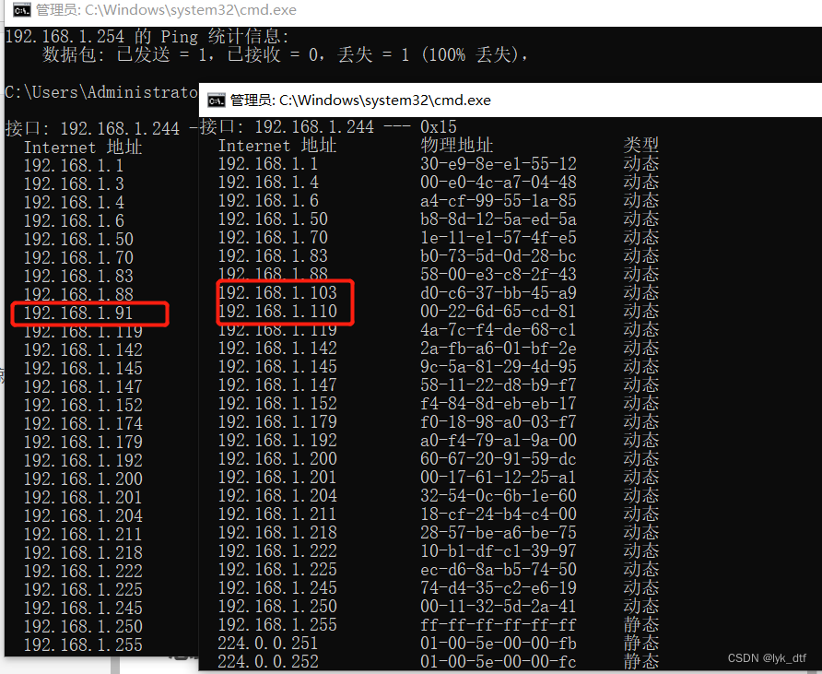Select MAC address f4-84-8d-eb-eb-17
This screenshot has width=822, height=674.
pos(498,403)
